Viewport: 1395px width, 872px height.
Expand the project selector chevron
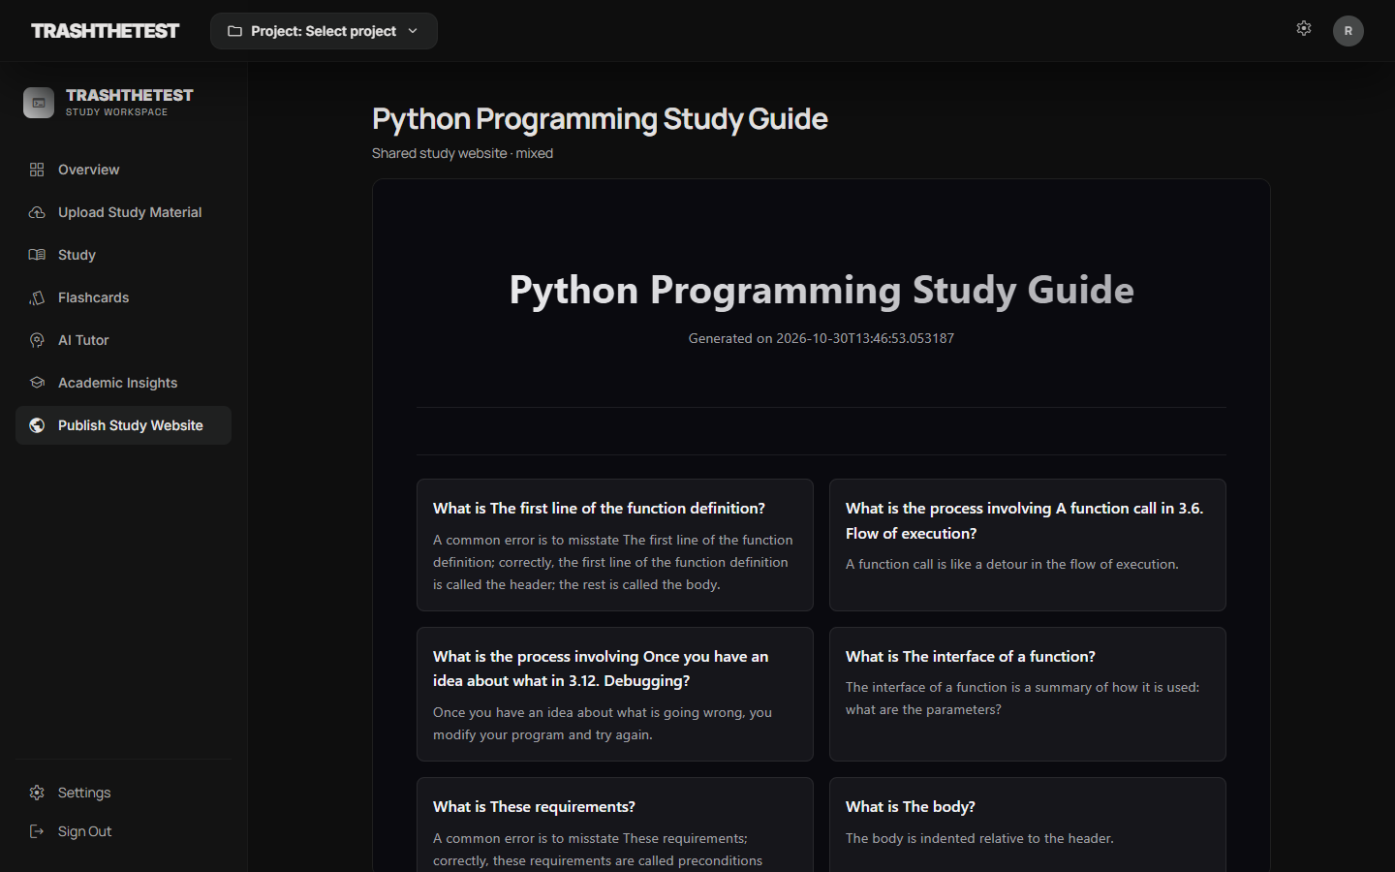[413, 31]
